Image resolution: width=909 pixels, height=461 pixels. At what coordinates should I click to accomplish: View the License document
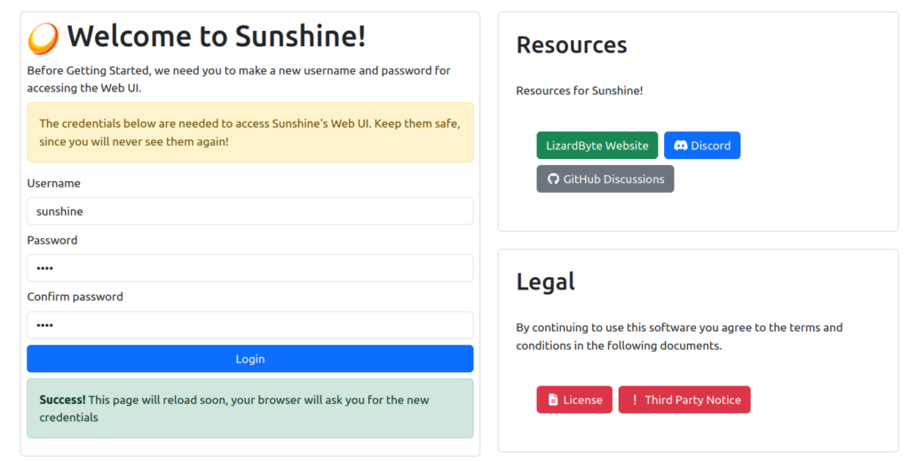[574, 400]
